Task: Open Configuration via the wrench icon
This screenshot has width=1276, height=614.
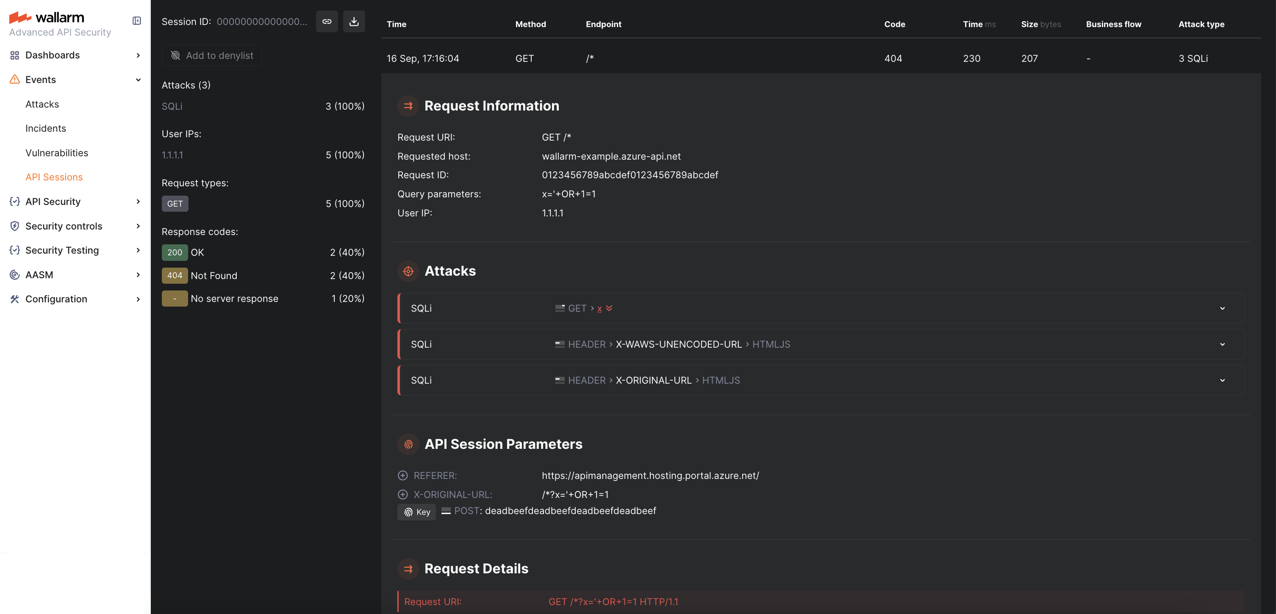Action: coord(15,299)
